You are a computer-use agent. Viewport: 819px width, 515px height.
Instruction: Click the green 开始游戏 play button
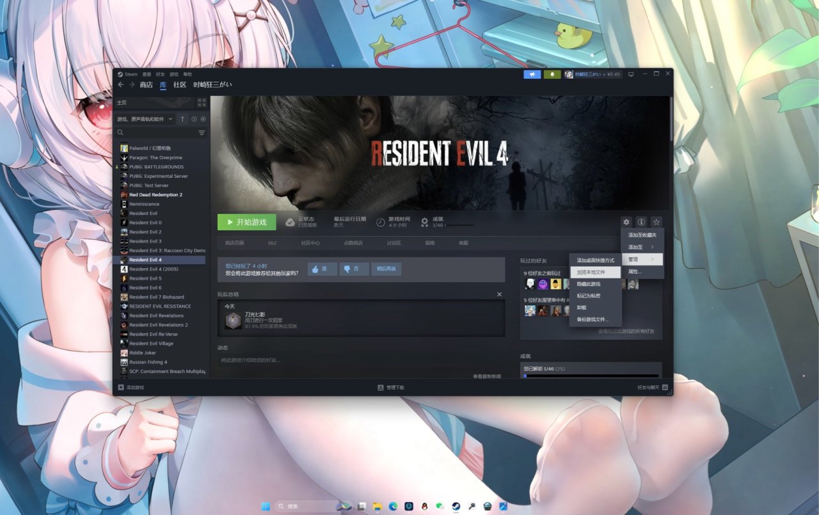(x=247, y=222)
